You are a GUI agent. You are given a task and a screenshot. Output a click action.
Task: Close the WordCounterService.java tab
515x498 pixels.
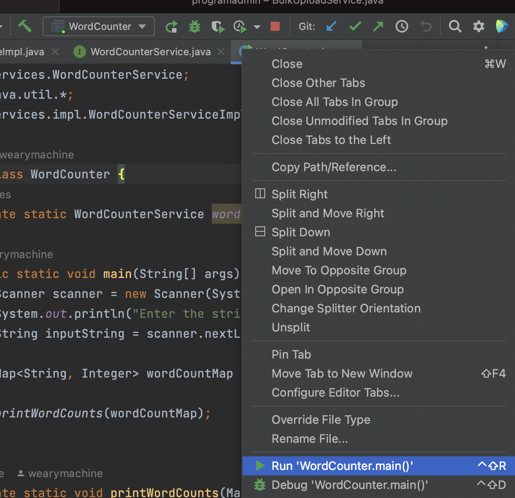(221, 52)
